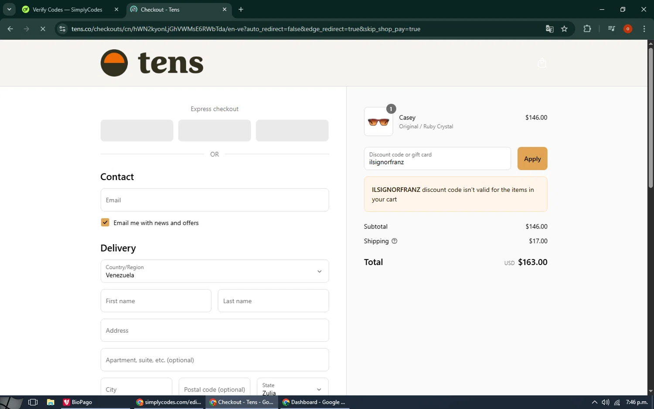Switch to simplycodes.com Chrome window in taskbar
This screenshot has width=654, height=409.
pyautogui.click(x=168, y=402)
